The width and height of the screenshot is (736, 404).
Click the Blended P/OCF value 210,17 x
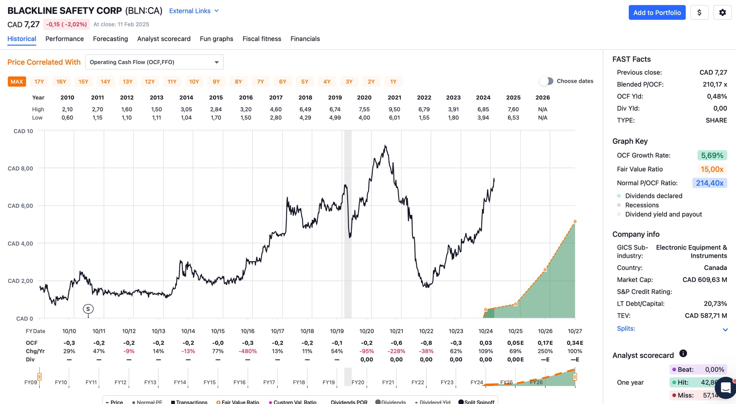[x=715, y=84]
